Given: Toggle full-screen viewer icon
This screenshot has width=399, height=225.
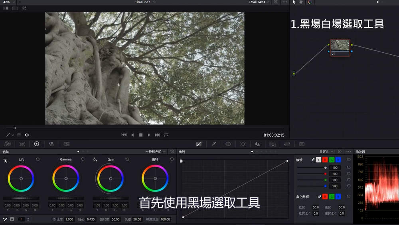Looking at the screenshot, I should coord(276,2).
